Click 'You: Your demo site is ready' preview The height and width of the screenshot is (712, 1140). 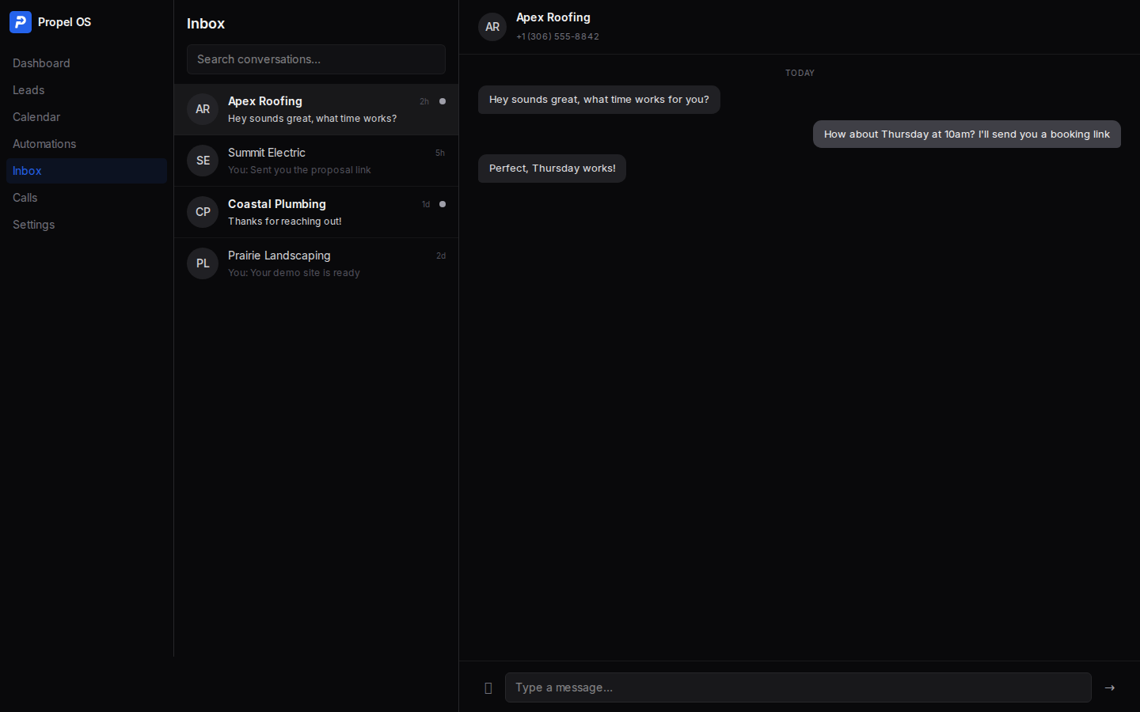(294, 273)
